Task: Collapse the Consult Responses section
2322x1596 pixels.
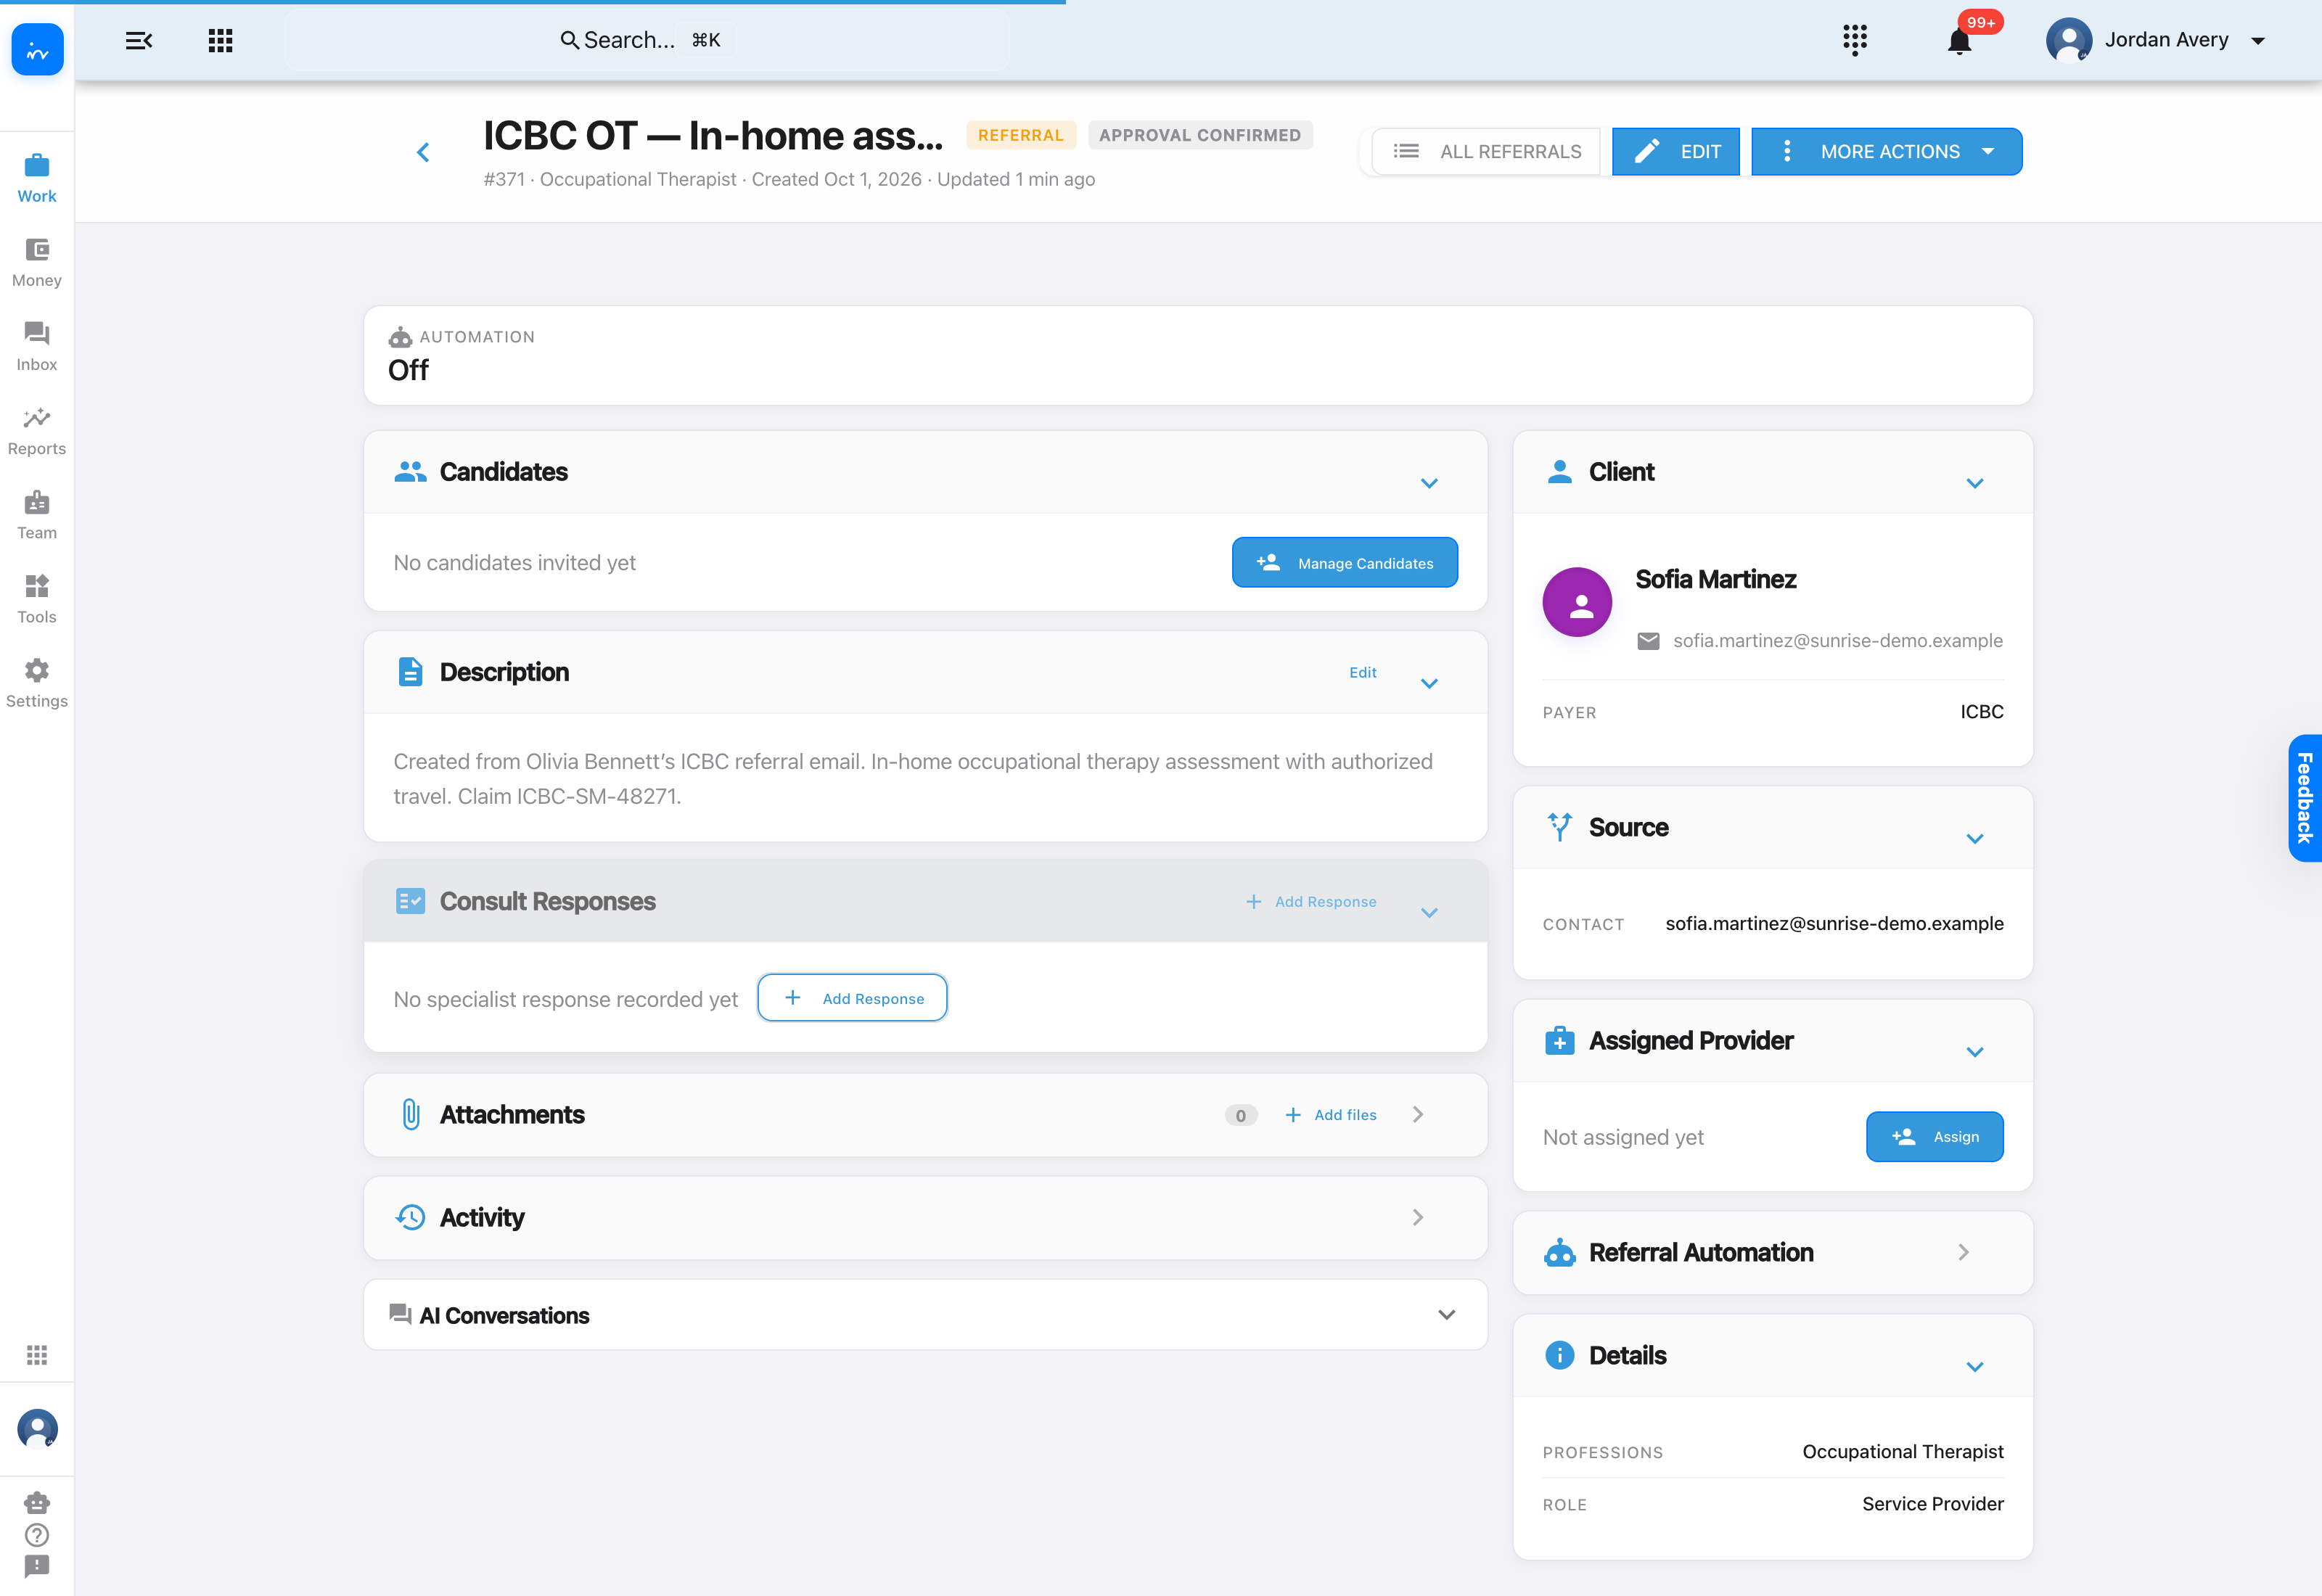Action: [1429, 912]
